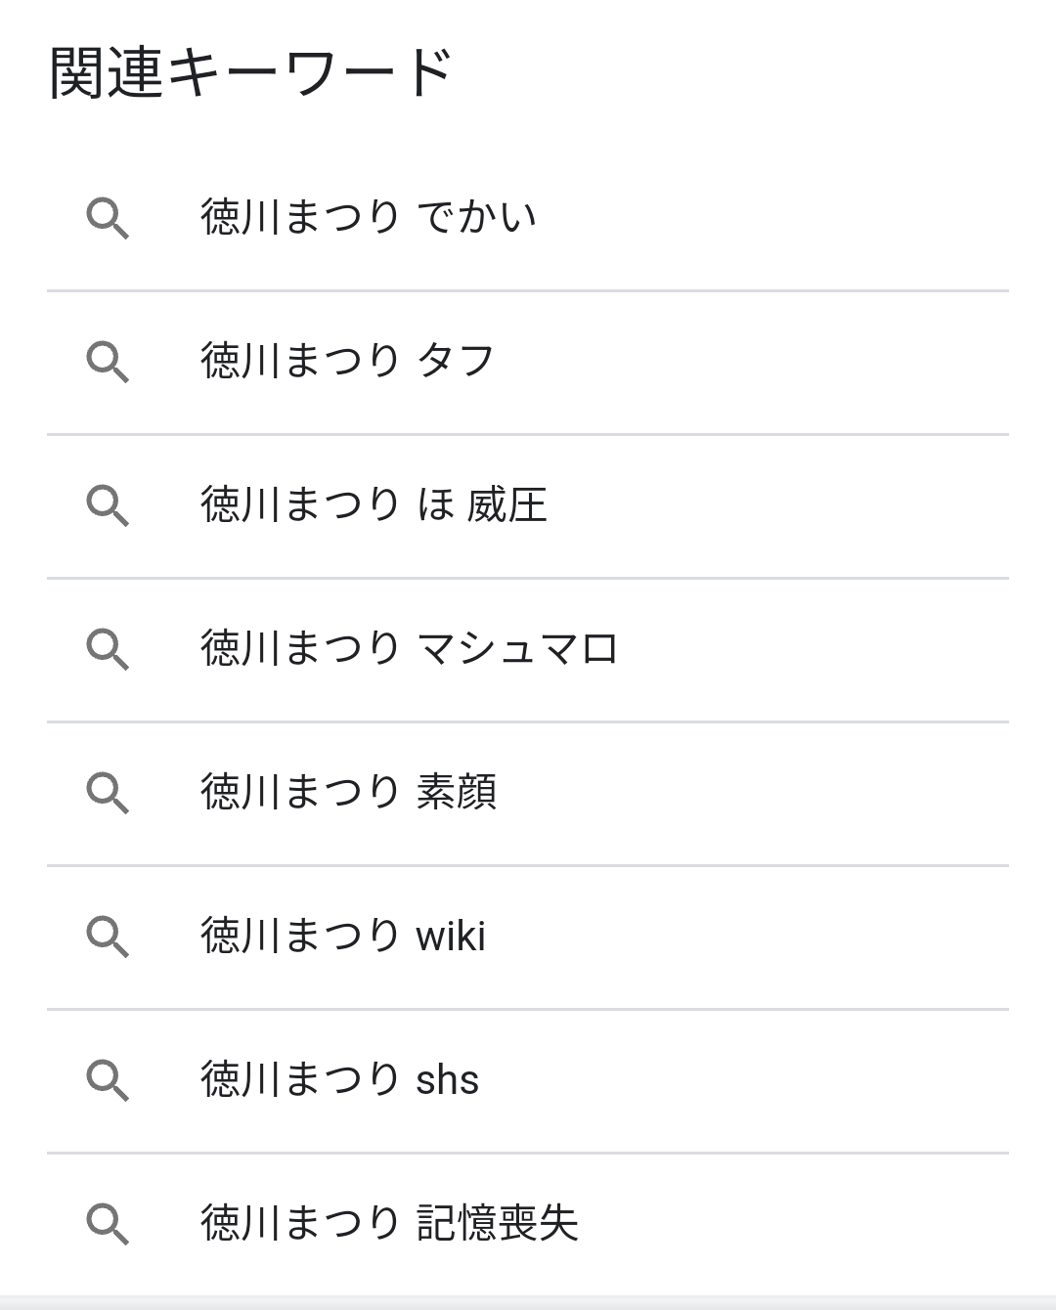The height and width of the screenshot is (1310, 1056).
Task: Select the 徳川まつり タフ suggestion
Action: (348, 361)
